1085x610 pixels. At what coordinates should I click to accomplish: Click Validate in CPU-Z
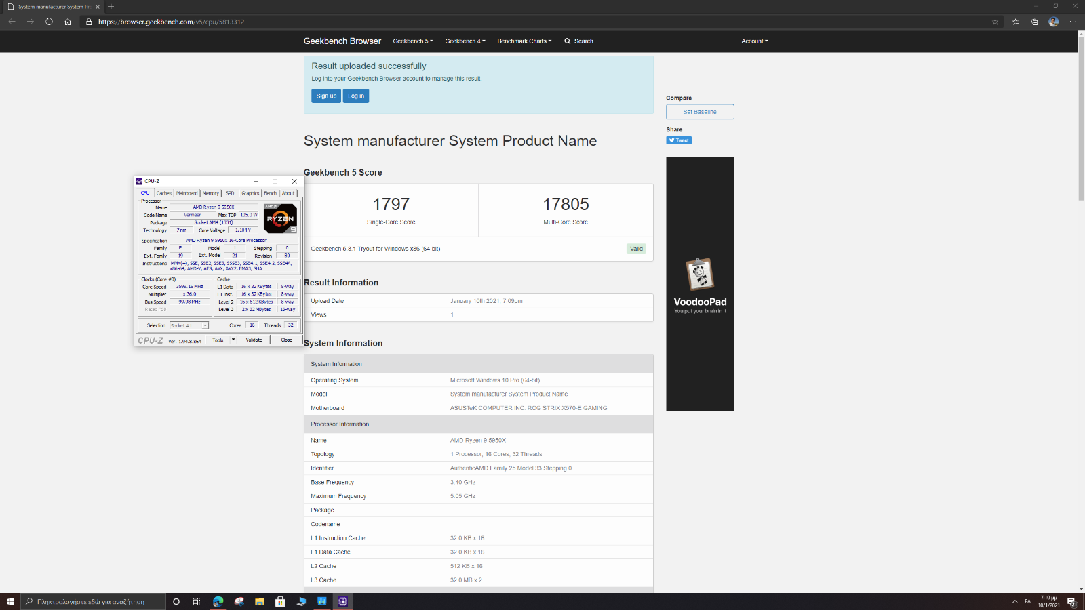[254, 340]
